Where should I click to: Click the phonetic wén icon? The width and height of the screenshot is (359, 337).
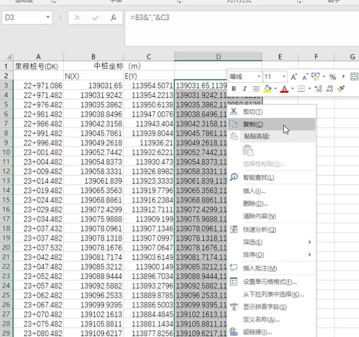point(234,307)
